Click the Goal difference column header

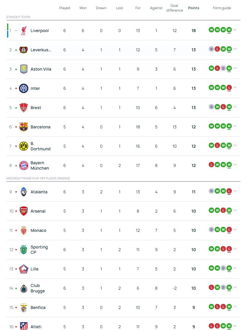click(x=174, y=8)
